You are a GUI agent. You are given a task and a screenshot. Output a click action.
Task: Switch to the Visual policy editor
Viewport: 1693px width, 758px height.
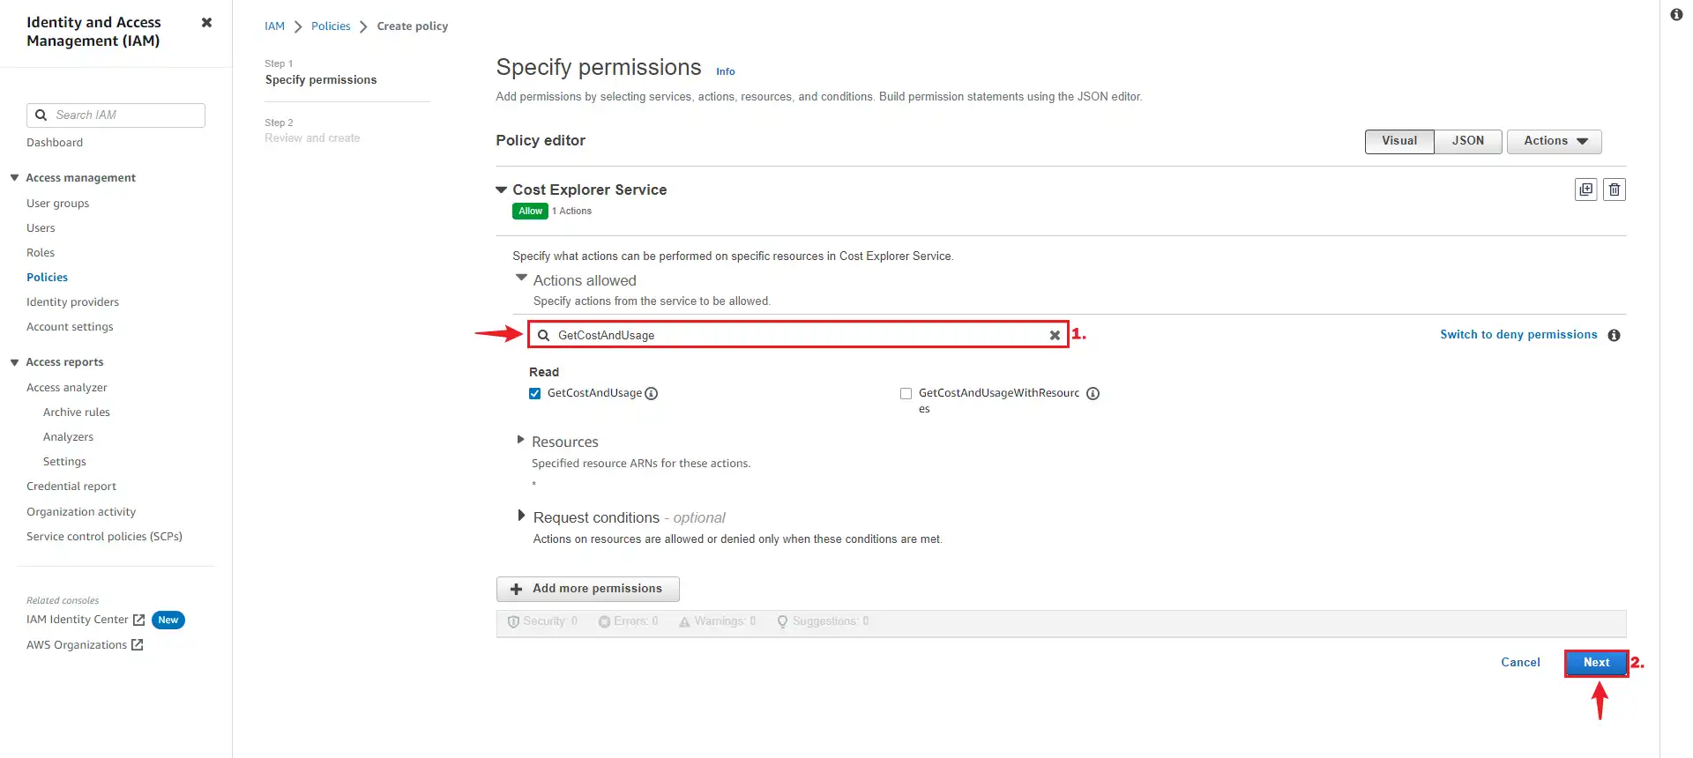(1399, 141)
